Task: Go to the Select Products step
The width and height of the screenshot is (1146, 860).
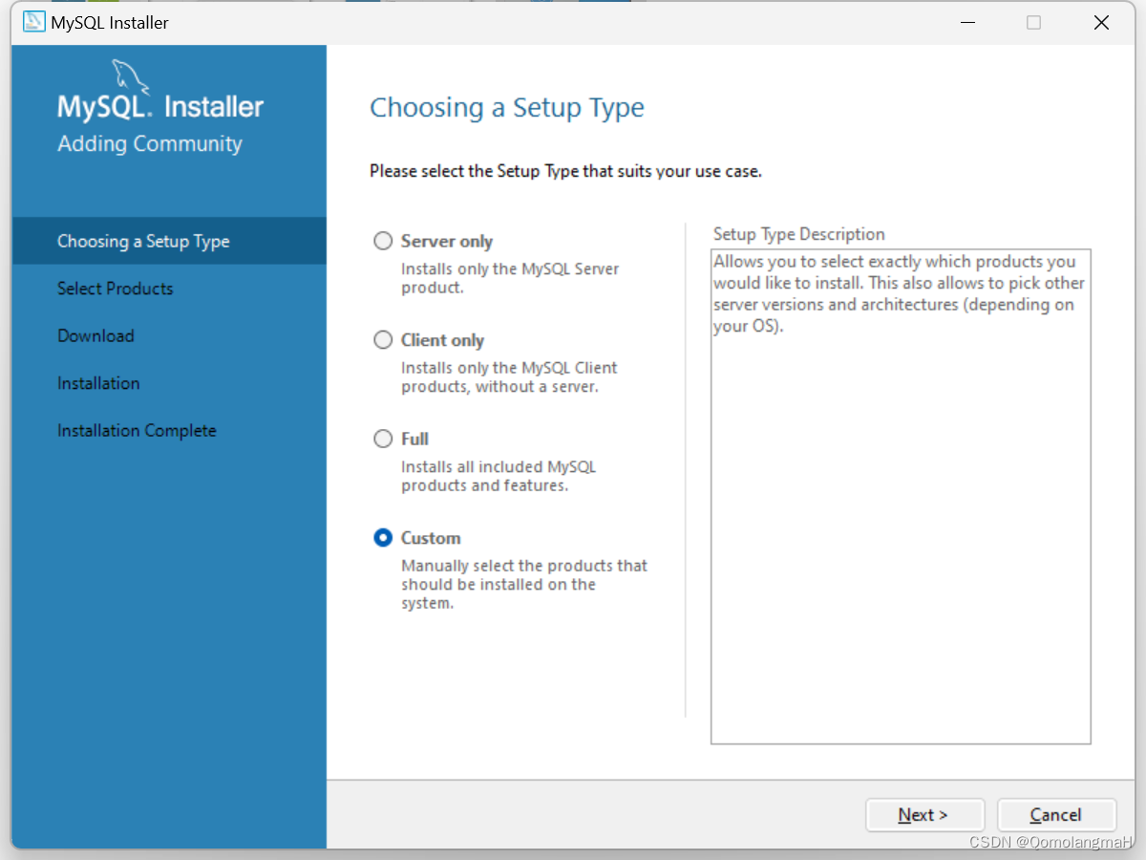Action: pyautogui.click(x=116, y=289)
